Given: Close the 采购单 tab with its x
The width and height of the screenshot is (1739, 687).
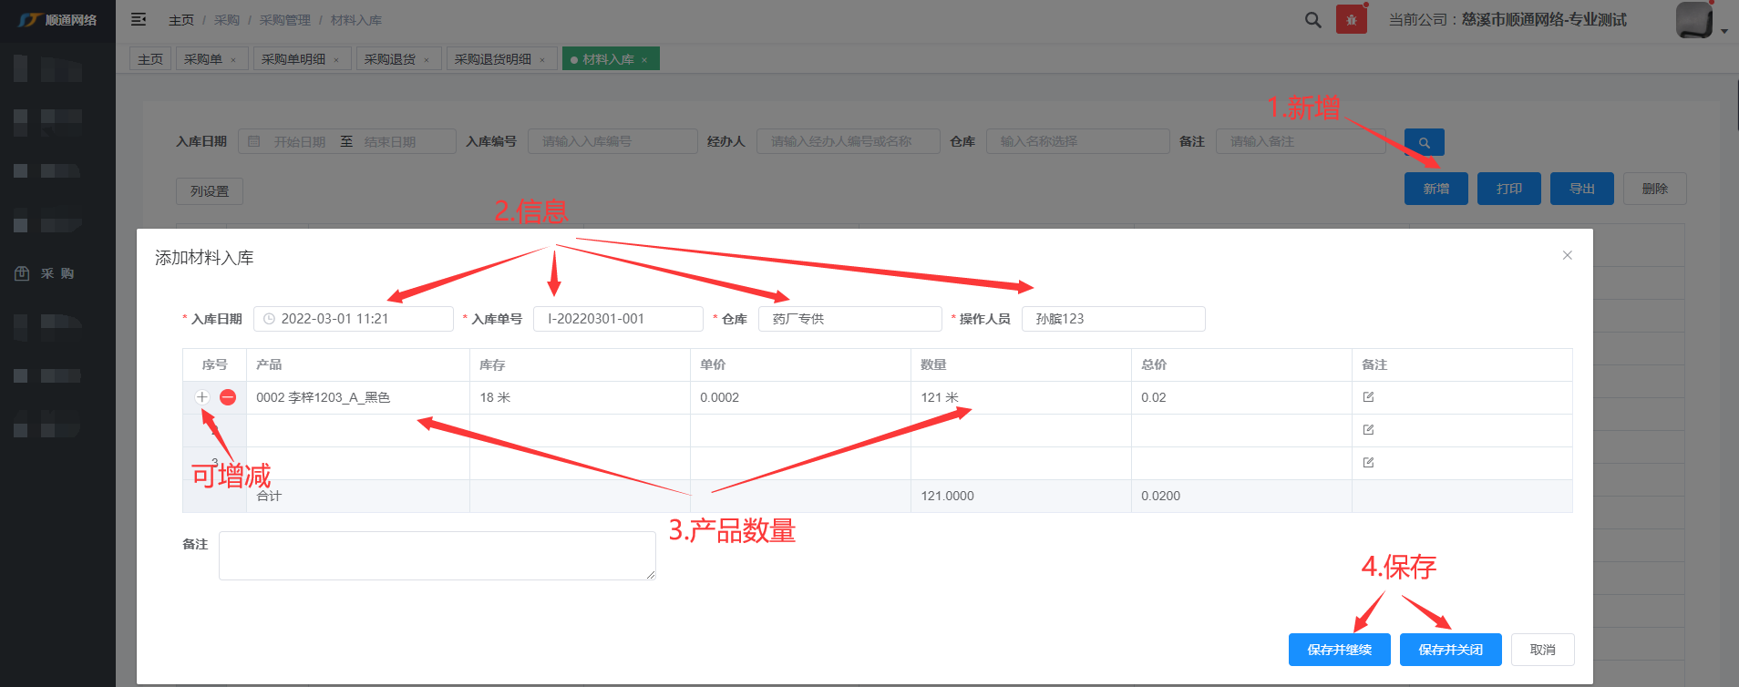Looking at the screenshot, I should point(233,60).
